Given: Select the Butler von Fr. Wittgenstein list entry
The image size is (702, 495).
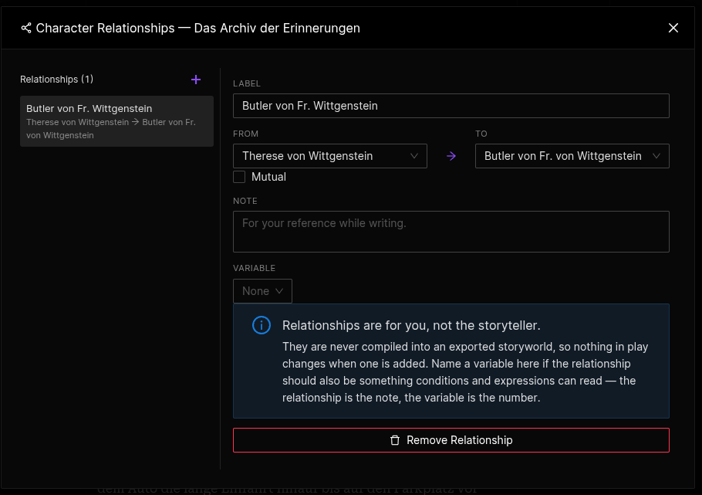Looking at the screenshot, I should point(116,121).
